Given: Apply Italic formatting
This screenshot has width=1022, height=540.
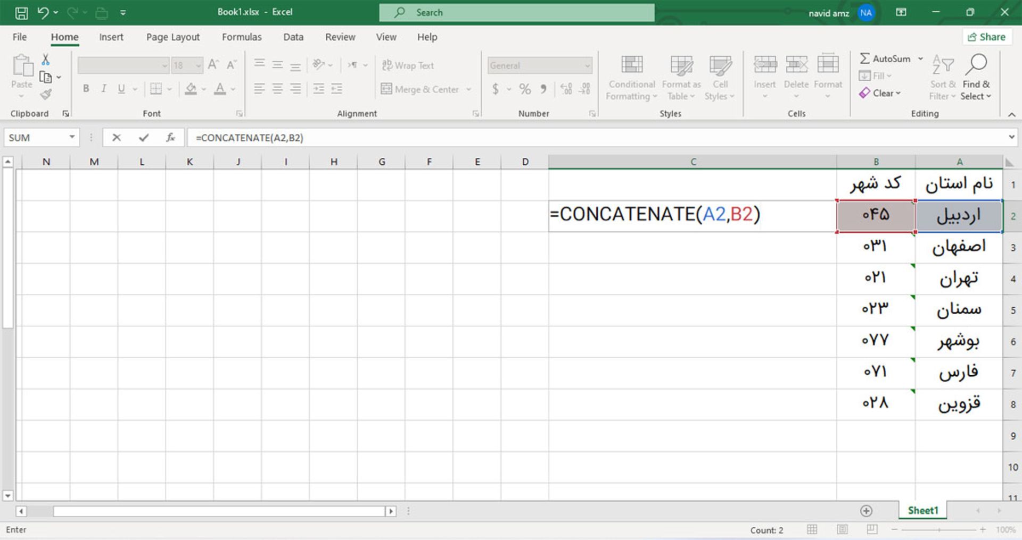Looking at the screenshot, I should [x=104, y=89].
